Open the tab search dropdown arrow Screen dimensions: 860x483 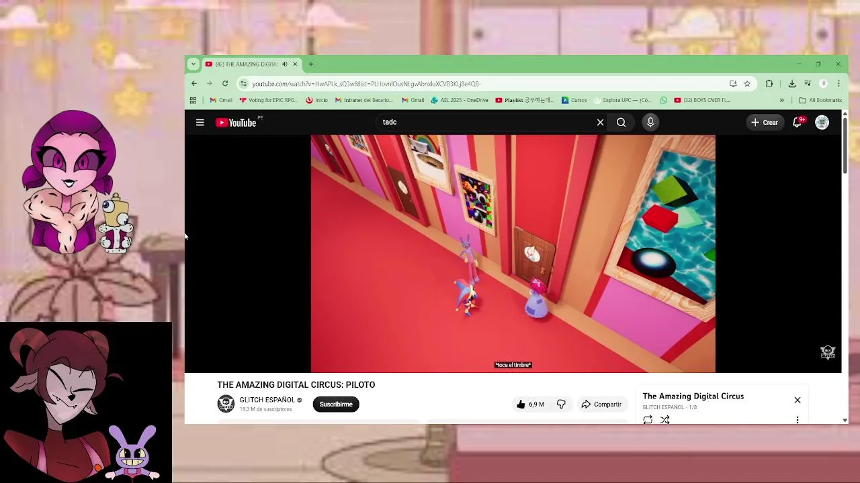click(193, 64)
